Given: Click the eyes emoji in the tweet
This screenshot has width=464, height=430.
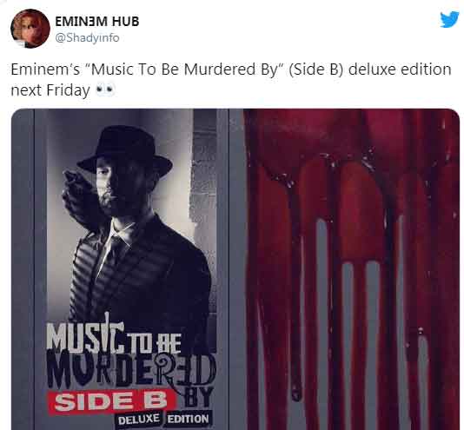Looking at the screenshot, I should coord(105,90).
